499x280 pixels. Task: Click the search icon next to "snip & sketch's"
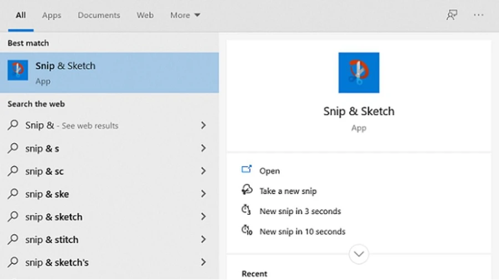(x=13, y=262)
